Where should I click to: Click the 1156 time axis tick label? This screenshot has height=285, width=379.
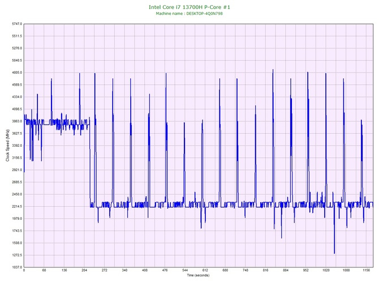tap(366, 270)
